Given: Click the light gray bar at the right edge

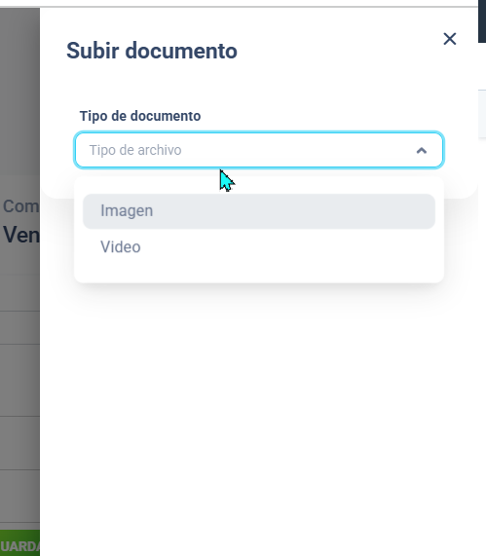Looking at the screenshot, I should pos(482,114).
